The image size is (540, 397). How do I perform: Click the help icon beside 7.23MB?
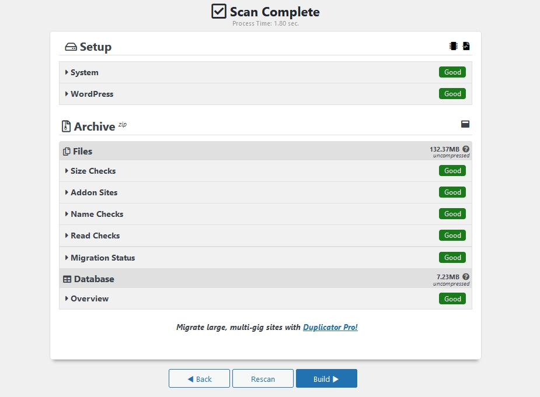[466, 277]
